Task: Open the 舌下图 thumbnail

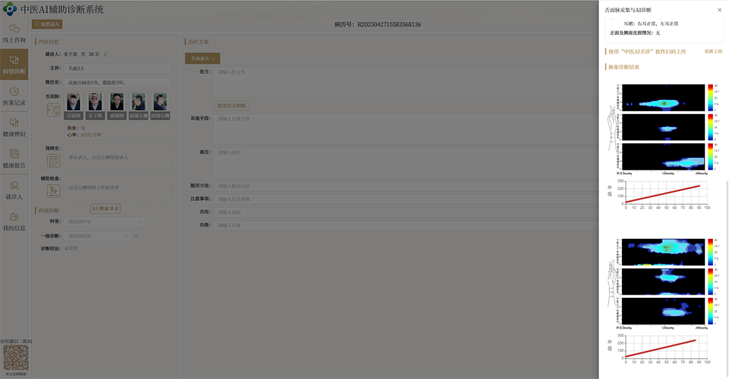Action: (x=95, y=105)
